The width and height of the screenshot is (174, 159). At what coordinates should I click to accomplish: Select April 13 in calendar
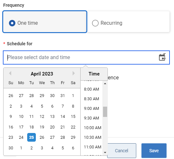coord(52,116)
